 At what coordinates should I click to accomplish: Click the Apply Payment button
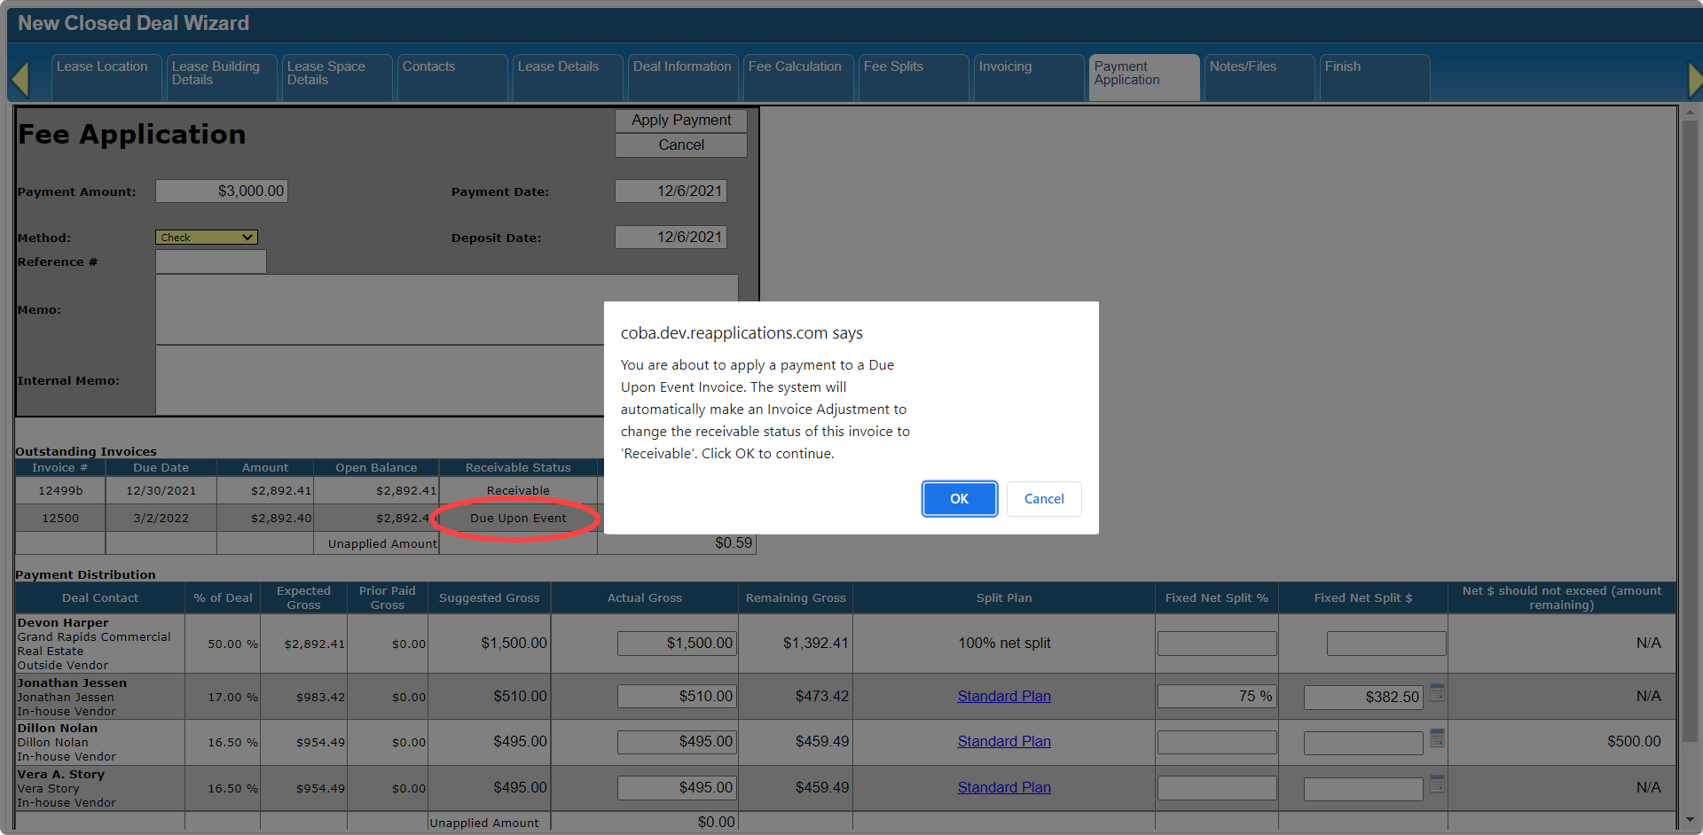(x=680, y=121)
